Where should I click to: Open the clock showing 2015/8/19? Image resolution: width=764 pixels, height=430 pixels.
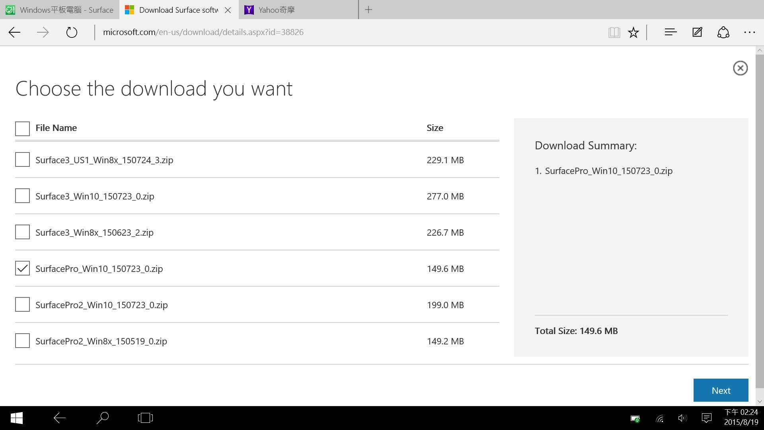coord(741,417)
